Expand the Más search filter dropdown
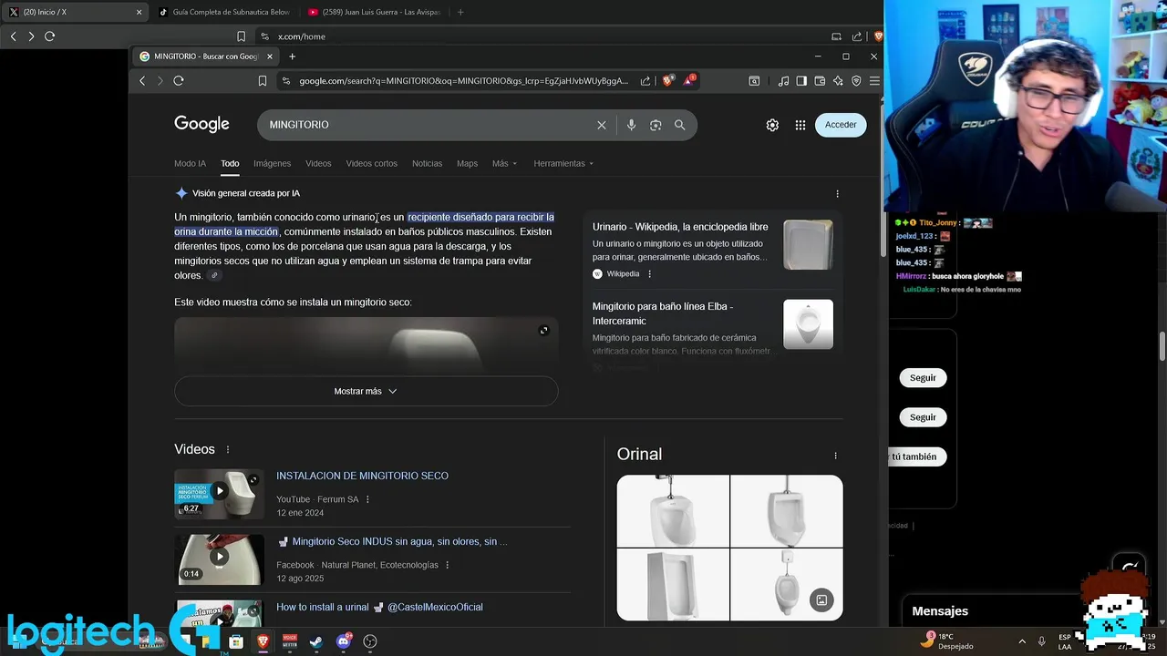The image size is (1167, 656). [x=504, y=164]
